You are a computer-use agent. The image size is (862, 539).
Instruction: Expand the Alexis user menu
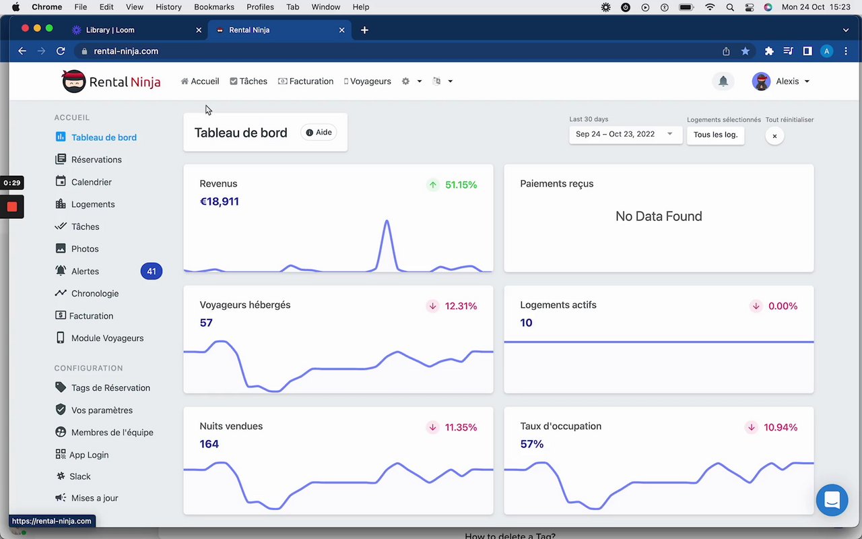(781, 81)
